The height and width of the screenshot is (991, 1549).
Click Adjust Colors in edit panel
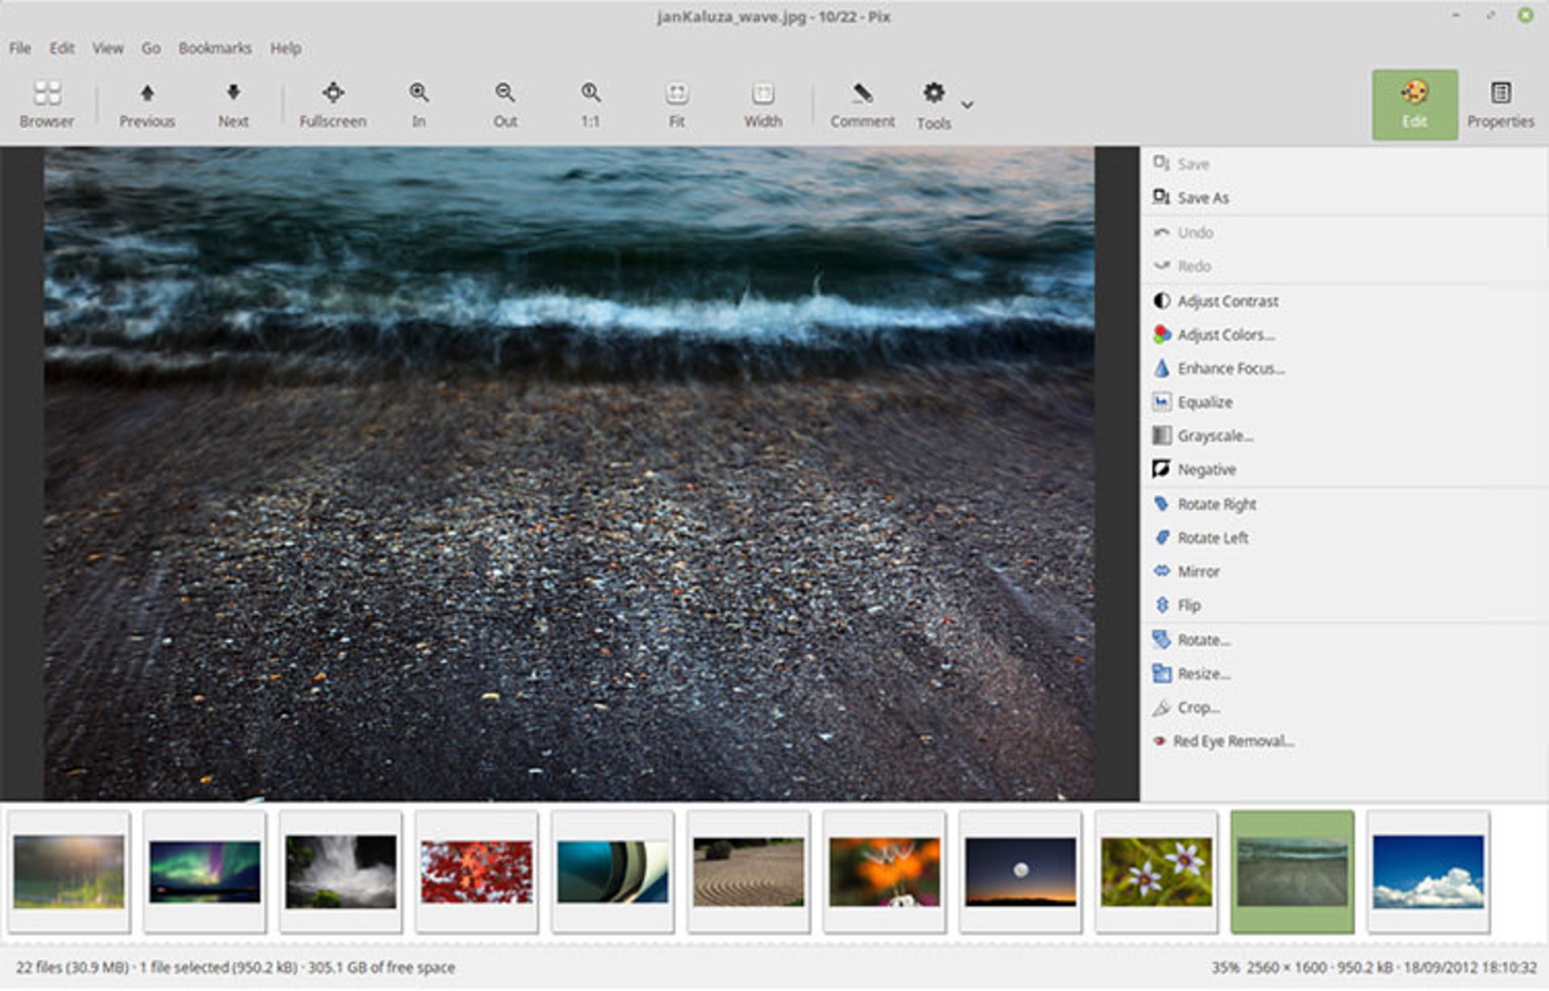[1225, 335]
